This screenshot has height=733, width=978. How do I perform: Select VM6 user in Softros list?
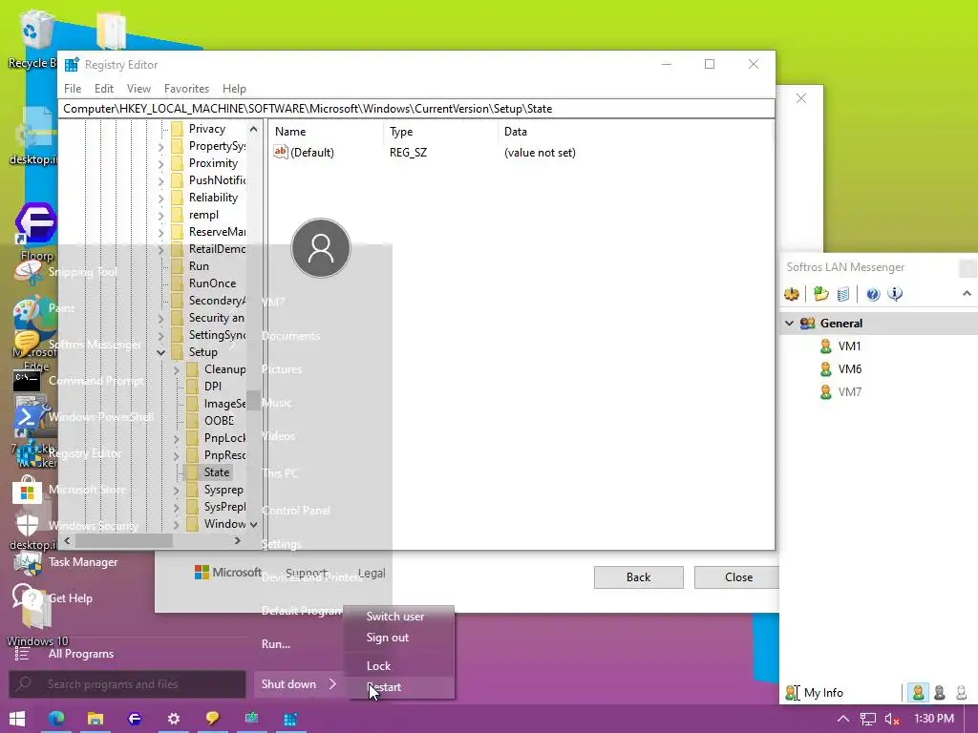pos(849,369)
